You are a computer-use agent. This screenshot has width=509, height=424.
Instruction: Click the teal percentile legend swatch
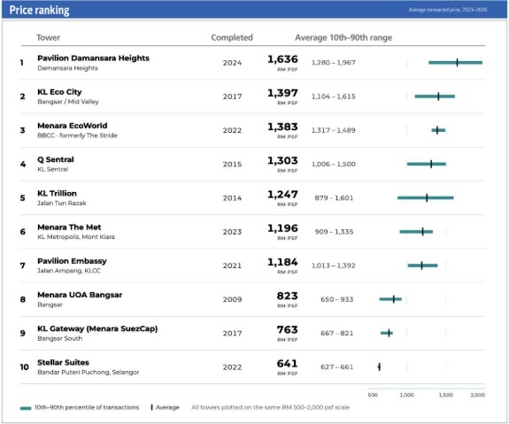coord(26,408)
